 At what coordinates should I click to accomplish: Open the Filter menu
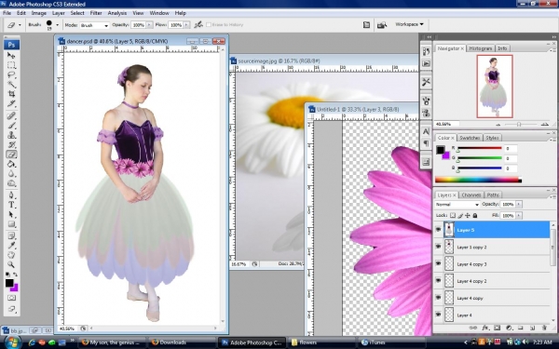pyautogui.click(x=96, y=13)
